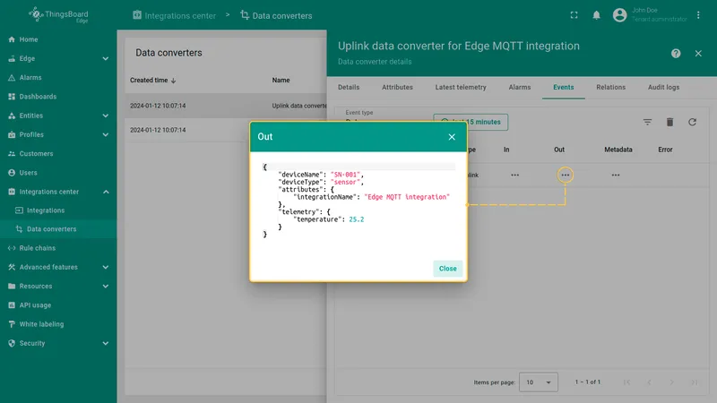717x403 pixels.
Task: Click the Customers people icon
Action: point(12,153)
